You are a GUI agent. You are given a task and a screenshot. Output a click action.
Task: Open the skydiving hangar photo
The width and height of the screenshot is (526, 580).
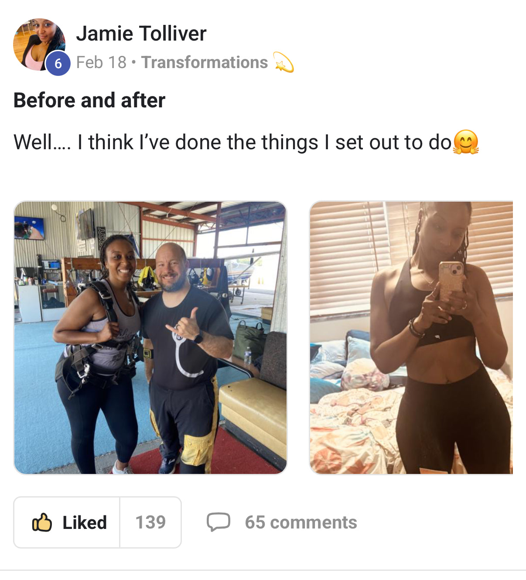[x=150, y=338]
